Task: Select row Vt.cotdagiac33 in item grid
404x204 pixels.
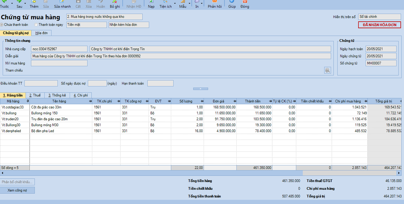Action: 201,107
